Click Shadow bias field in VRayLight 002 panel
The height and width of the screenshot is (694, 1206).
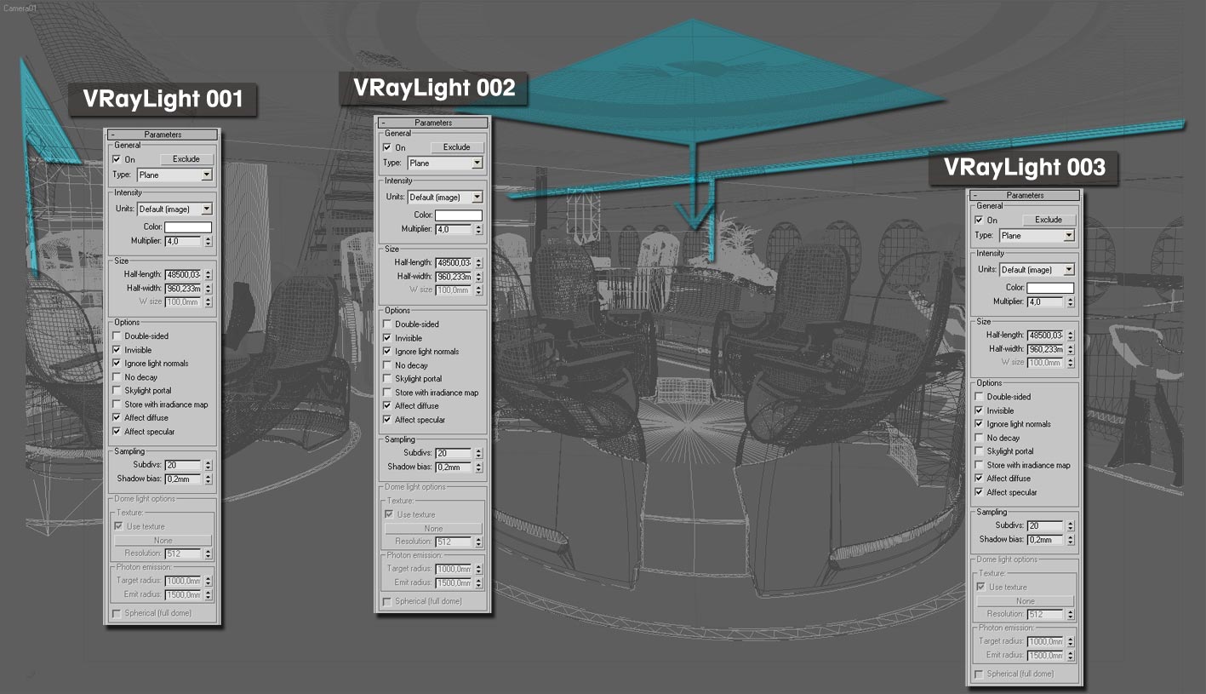454,467
